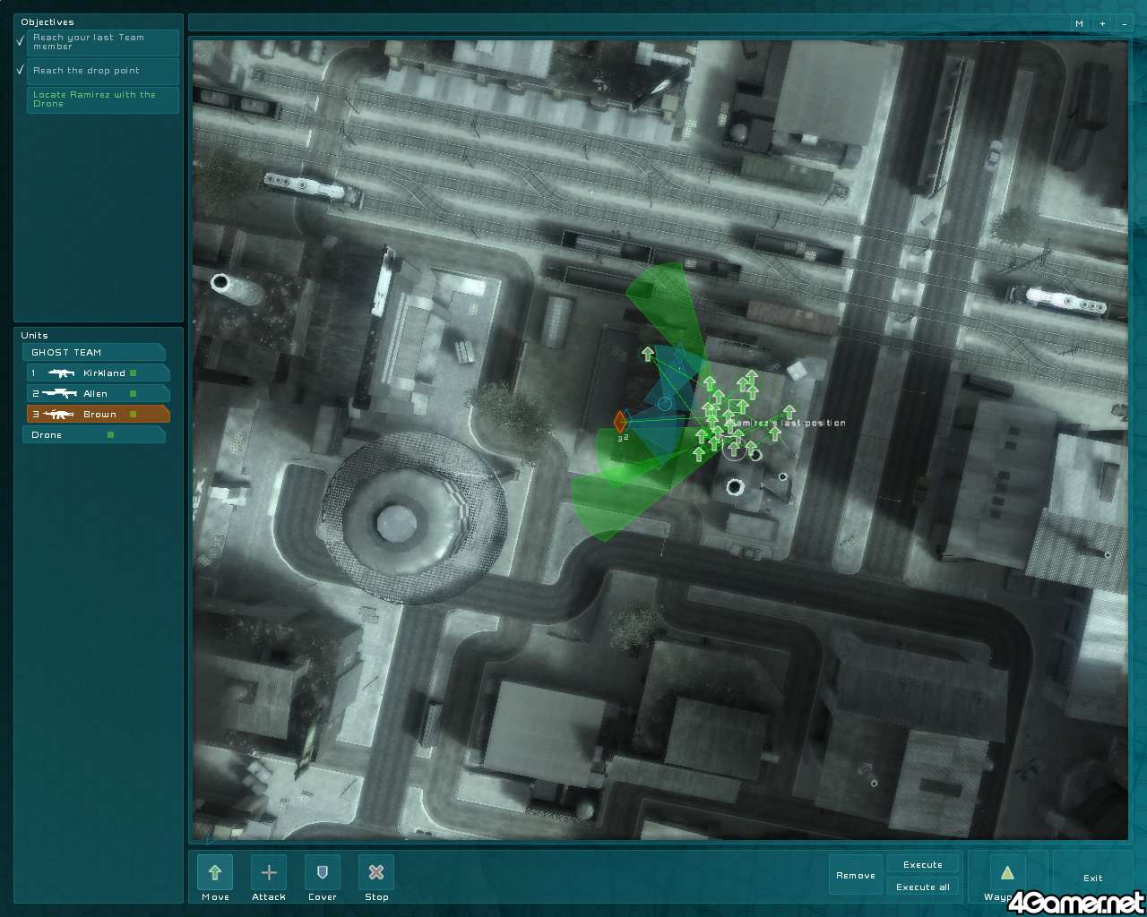Click the Units panel title

35,336
